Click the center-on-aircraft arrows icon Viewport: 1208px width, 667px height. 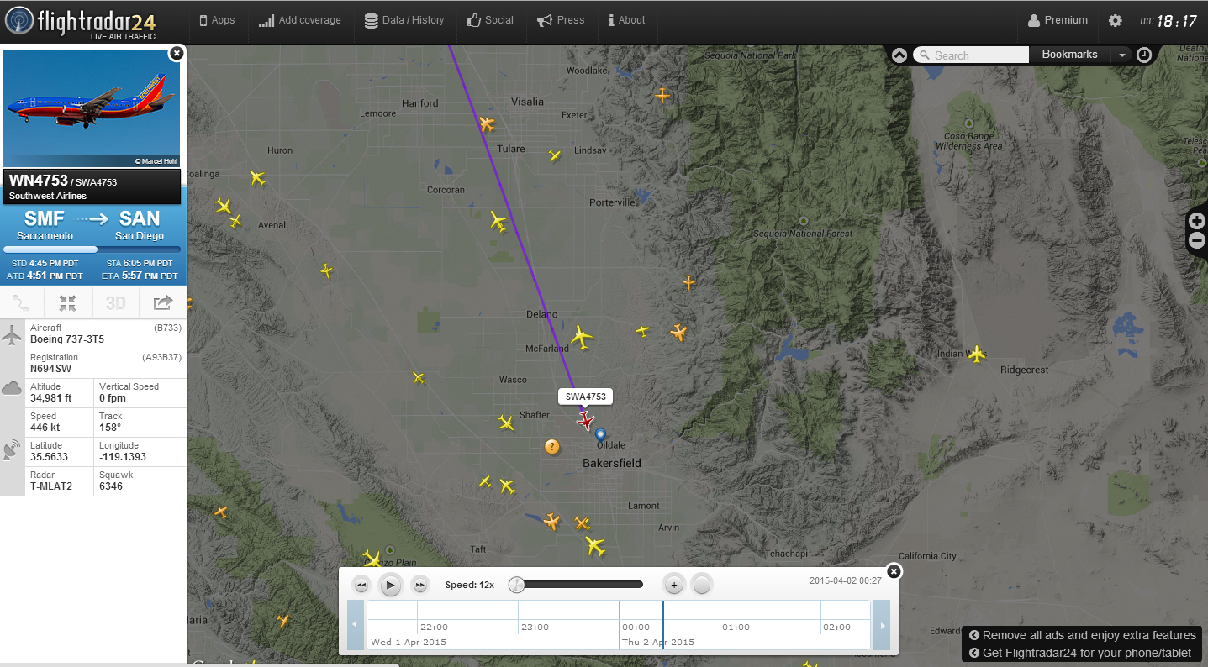68,303
